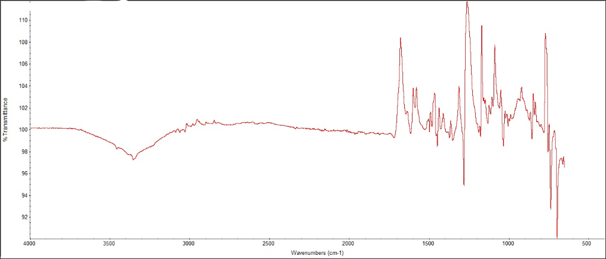Select the 96 y-axis tick label
Viewport: 606px width, 259px height.
[x=23, y=174]
